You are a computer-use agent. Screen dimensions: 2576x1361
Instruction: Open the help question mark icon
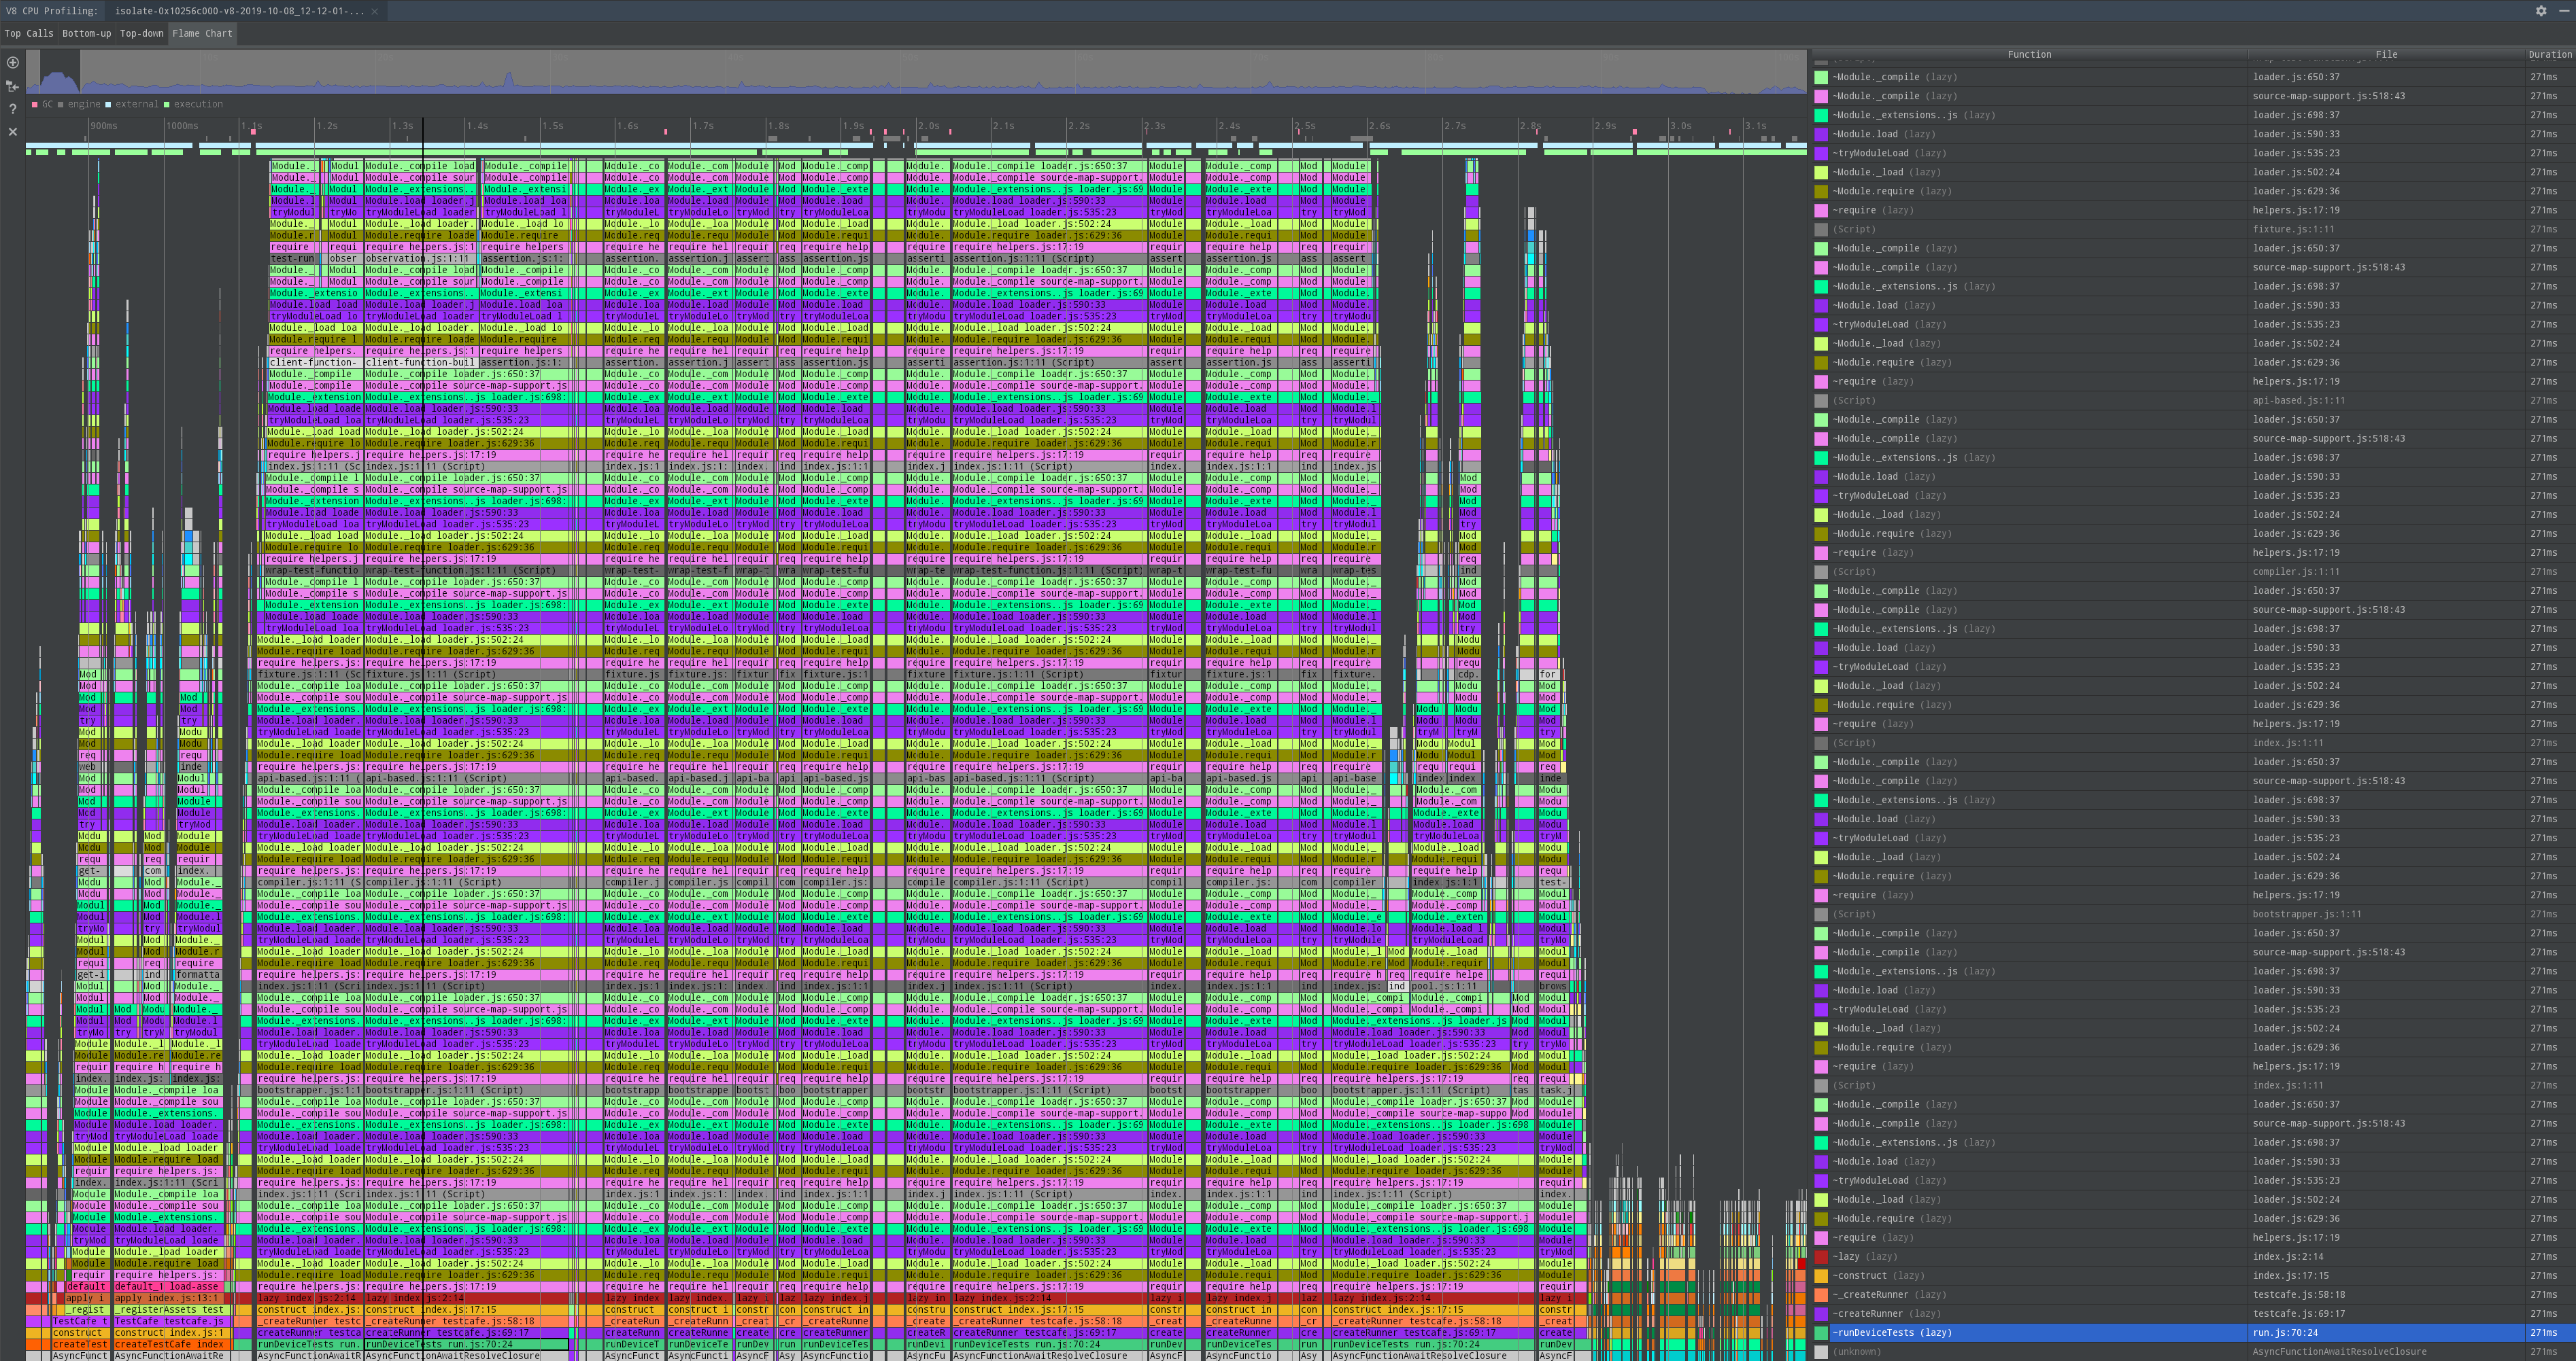click(x=13, y=109)
